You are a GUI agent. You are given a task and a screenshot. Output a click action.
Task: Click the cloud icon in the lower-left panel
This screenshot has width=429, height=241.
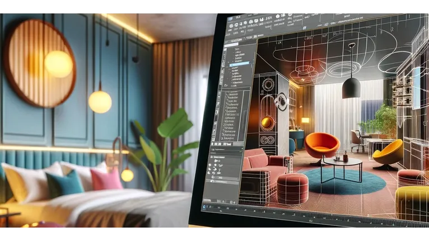(x=213, y=181)
